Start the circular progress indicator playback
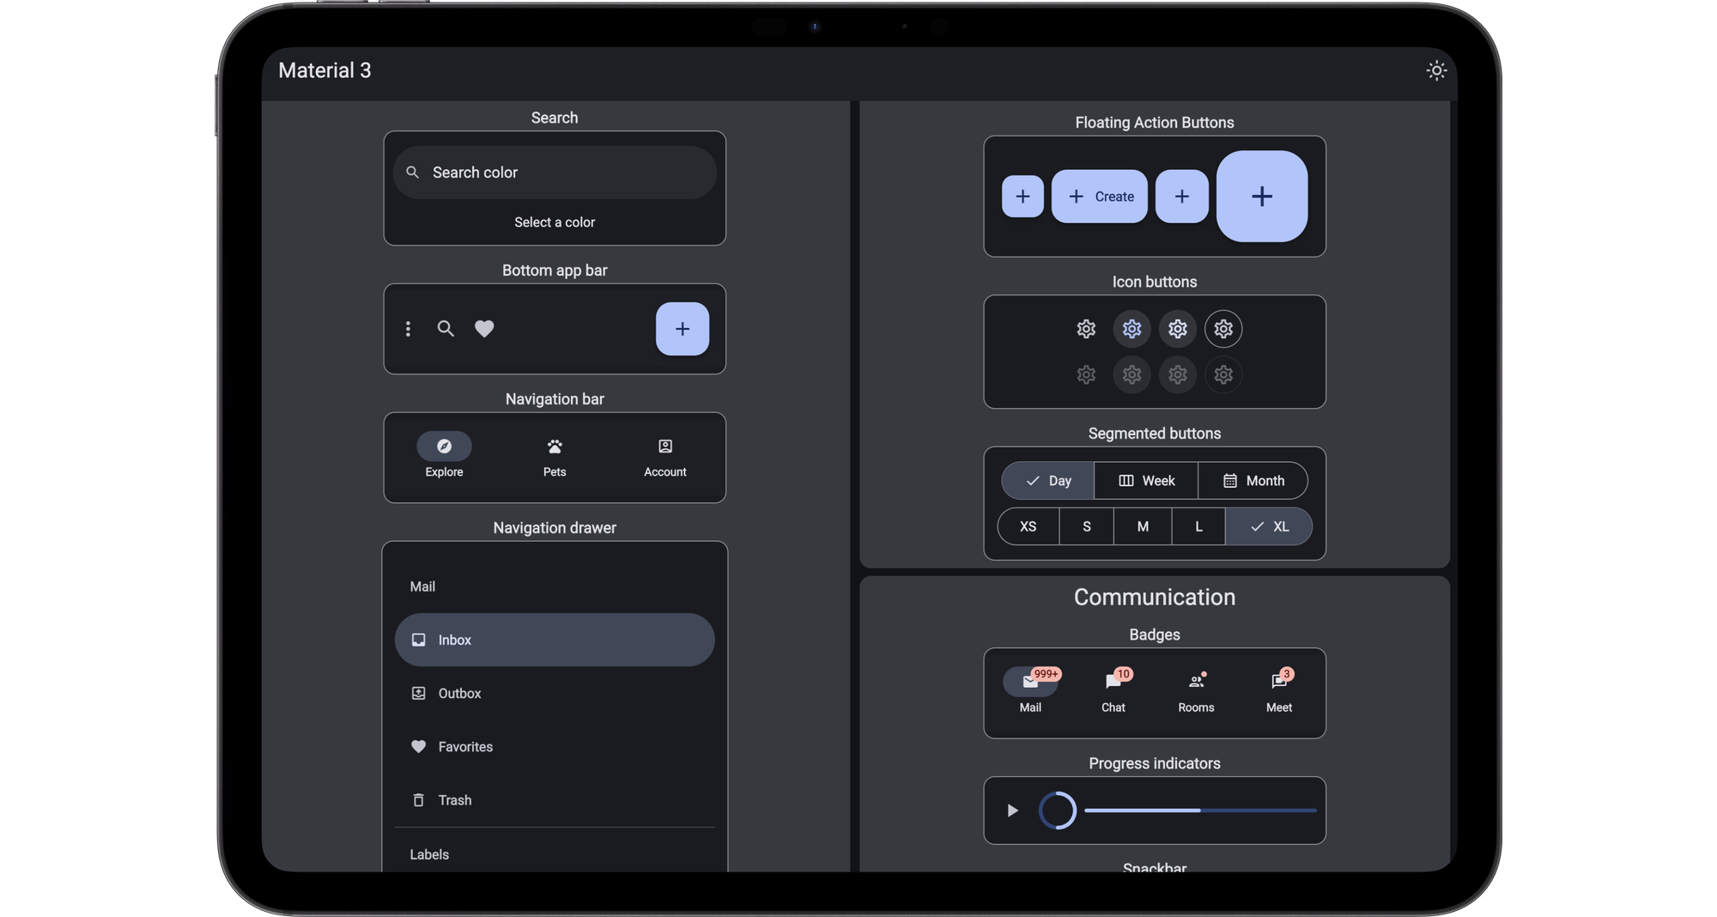 (x=1011, y=810)
